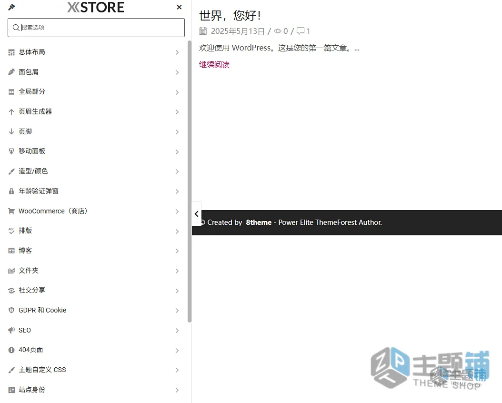Viewport: 502px width, 403px height.
Task: Click the cart icon for WooCommerce
Action: point(11,211)
